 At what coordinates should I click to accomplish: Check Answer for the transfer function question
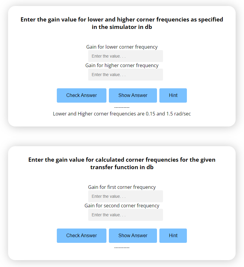coord(81,236)
